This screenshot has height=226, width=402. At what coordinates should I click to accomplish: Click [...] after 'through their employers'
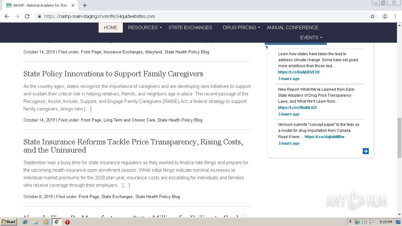[x=126, y=185]
